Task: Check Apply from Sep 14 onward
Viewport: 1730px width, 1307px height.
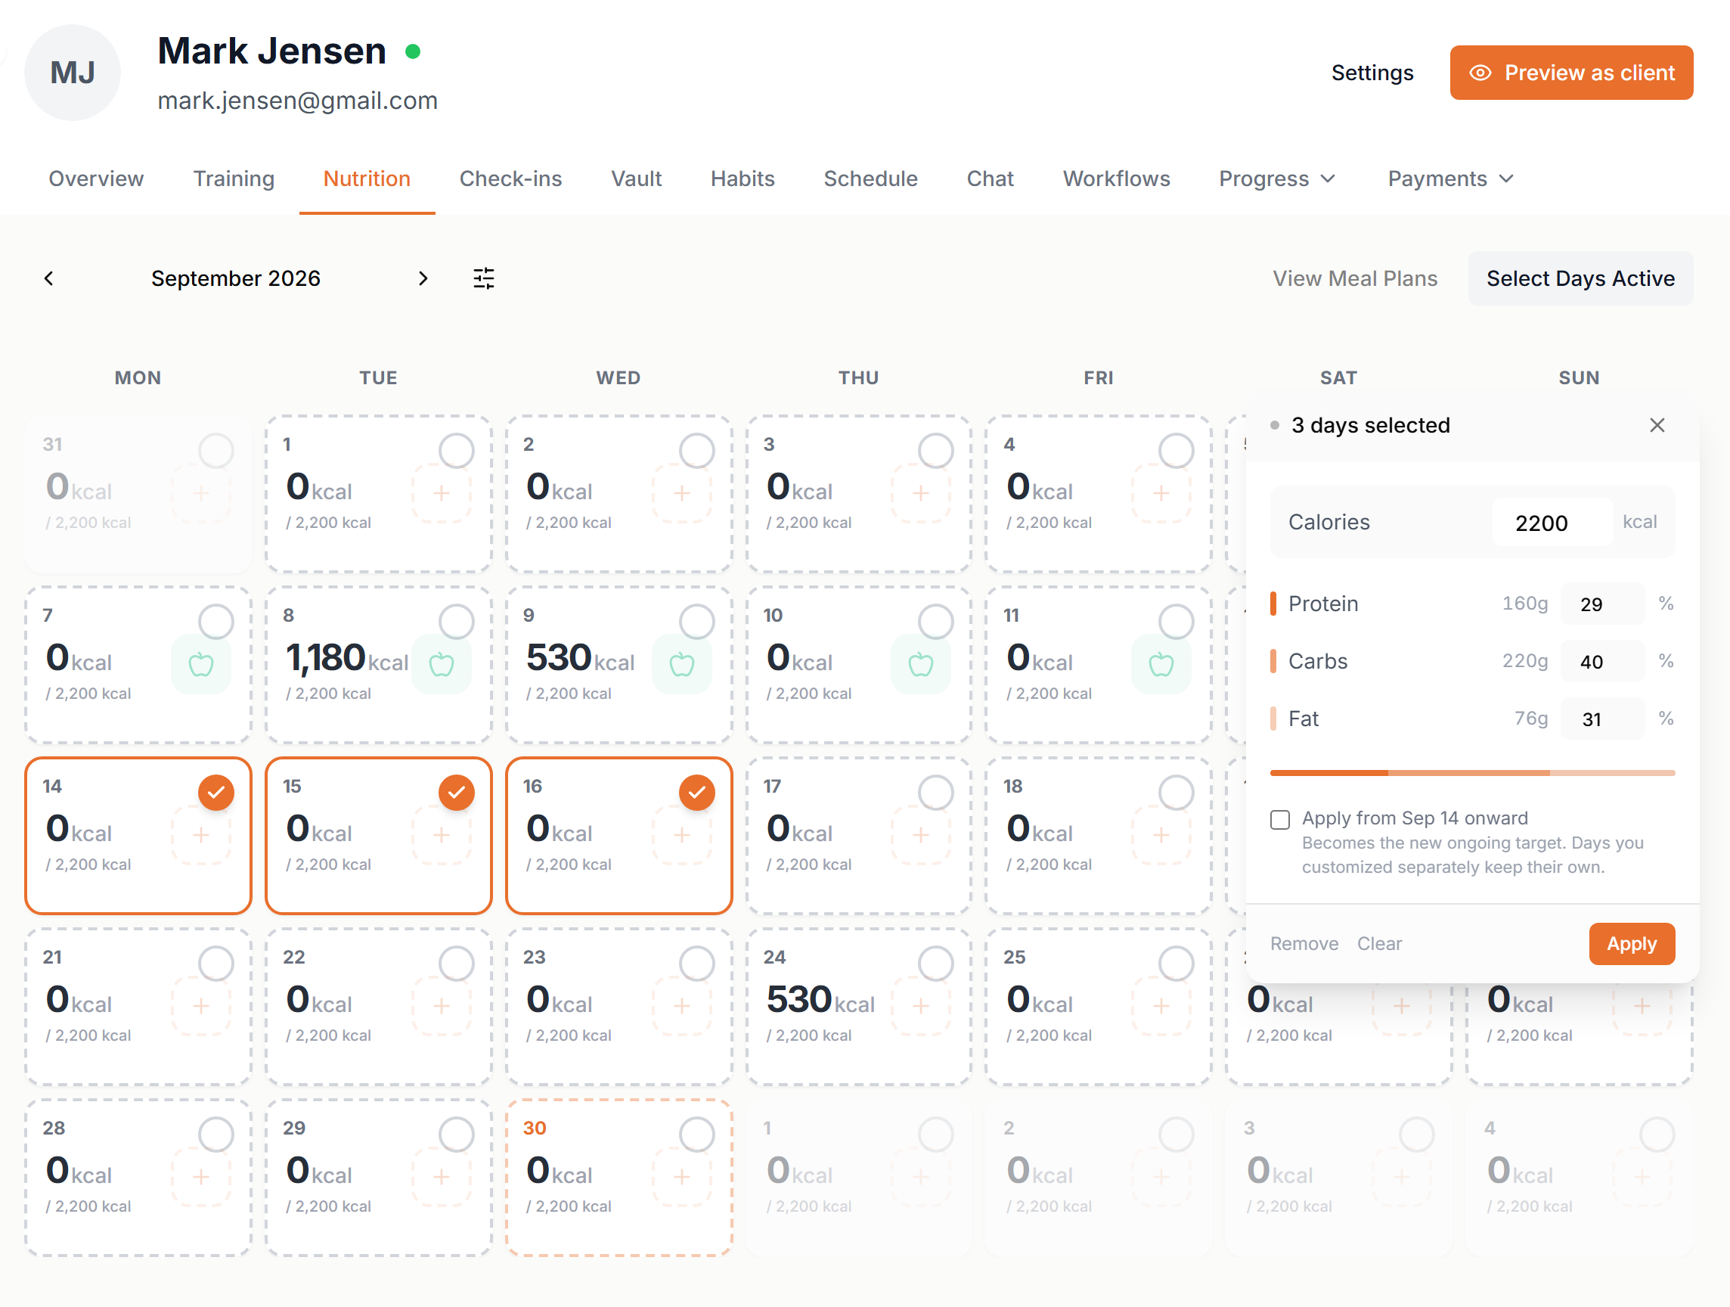Action: [1280, 820]
